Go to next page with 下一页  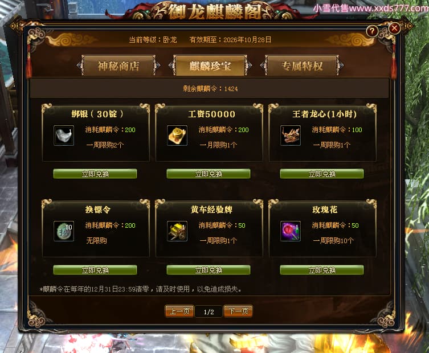(238, 311)
